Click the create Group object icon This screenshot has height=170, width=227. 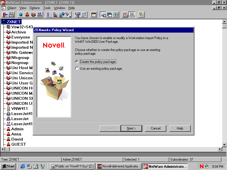coord(33,15)
